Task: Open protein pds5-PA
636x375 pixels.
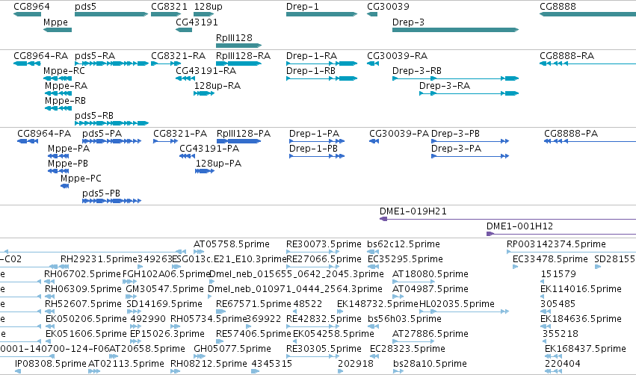Action: click(111, 141)
